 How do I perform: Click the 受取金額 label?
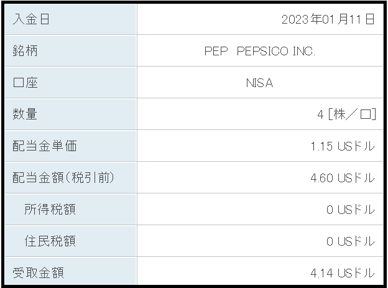(x=39, y=272)
